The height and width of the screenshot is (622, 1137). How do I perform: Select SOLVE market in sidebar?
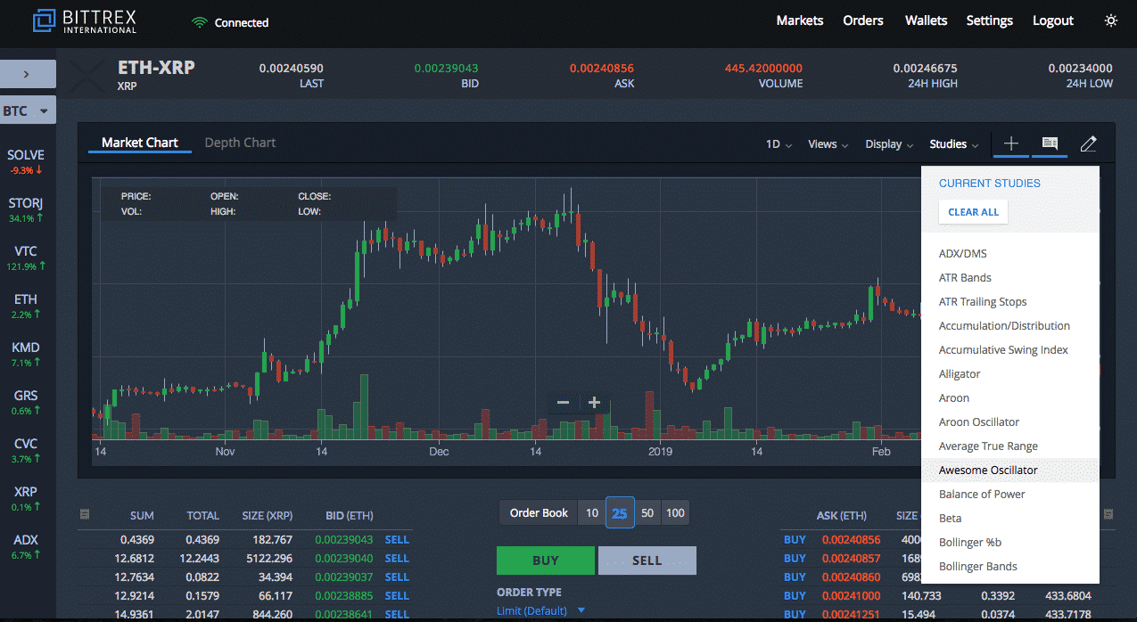28,161
